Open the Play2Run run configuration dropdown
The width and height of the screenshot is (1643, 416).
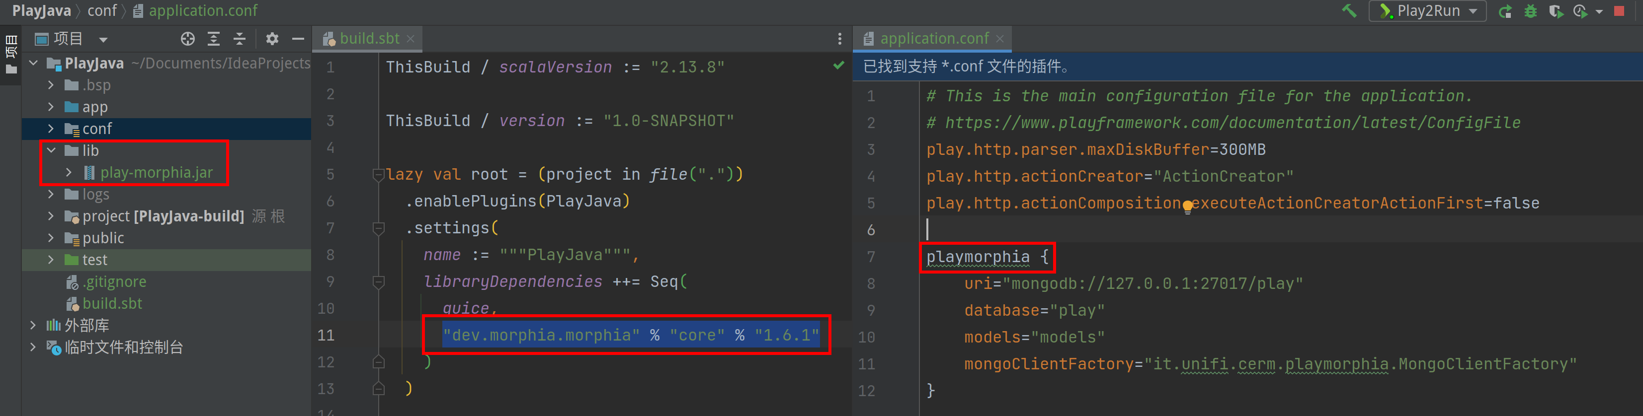pos(1427,11)
